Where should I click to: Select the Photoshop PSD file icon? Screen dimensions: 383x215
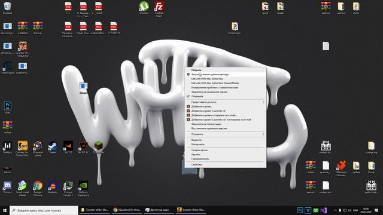click(x=7, y=107)
